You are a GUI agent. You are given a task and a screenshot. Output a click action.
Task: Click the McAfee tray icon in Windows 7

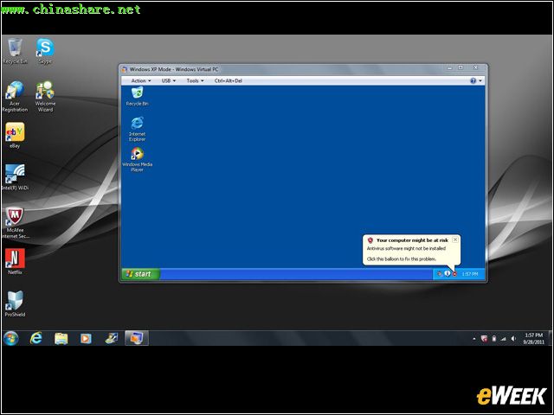[x=485, y=339]
